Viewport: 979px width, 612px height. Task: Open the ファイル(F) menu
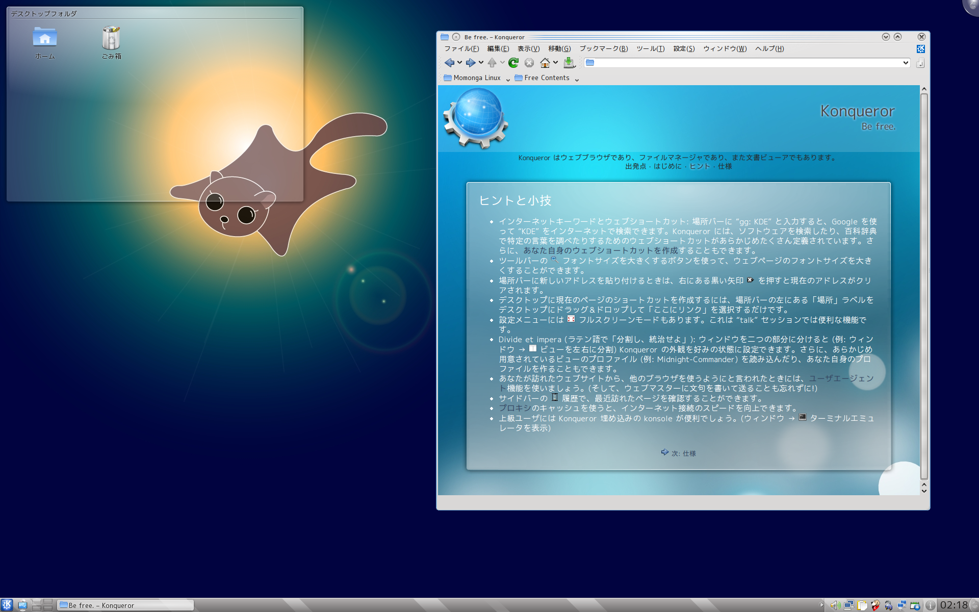[461, 49]
